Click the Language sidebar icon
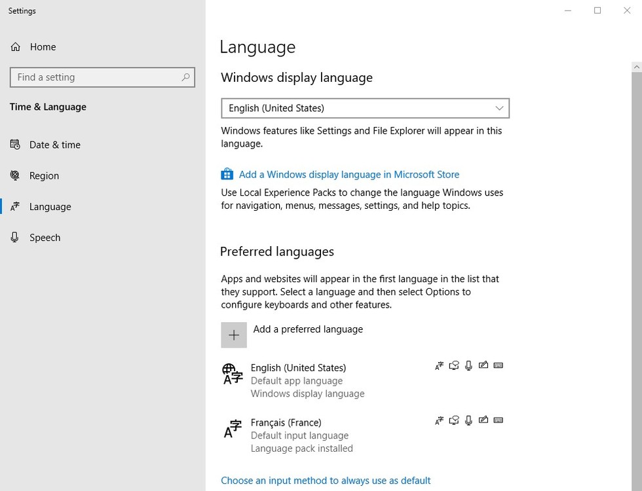Image resolution: width=642 pixels, height=491 pixels. click(x=15, y=206)
